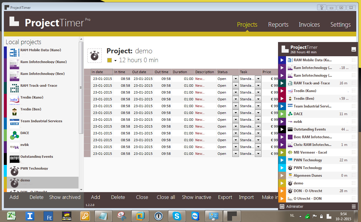This screenshot has width=361, height=222.
Task: Switch to the Reports tab
Action: 278,25
